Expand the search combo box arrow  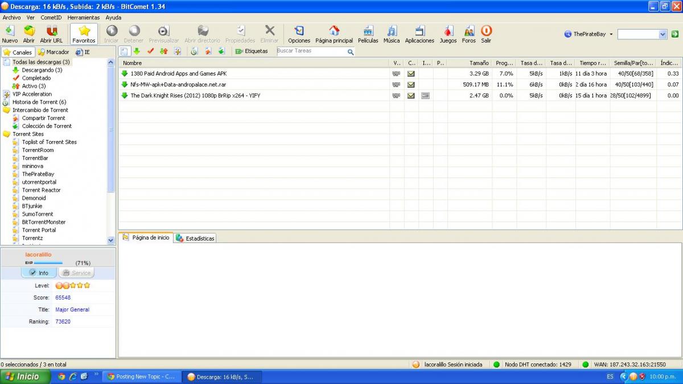point(663,34)
